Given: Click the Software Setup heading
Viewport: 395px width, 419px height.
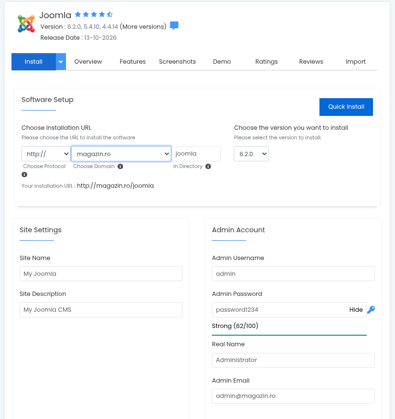Looking at the screenshot, I should tap(47, 100).
